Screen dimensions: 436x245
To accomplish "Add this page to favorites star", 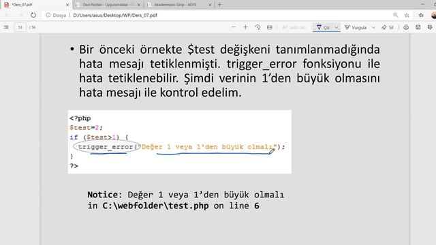I will 407,15.
